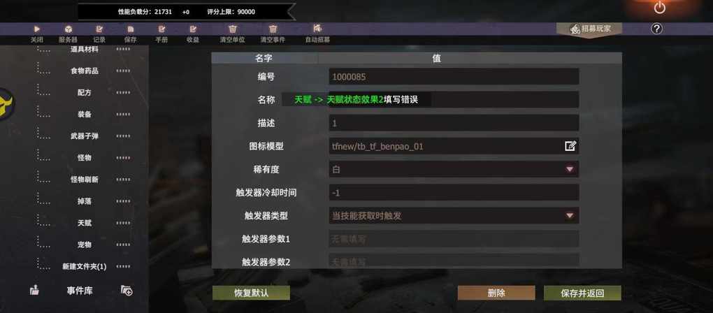Click the 自动招募 icon
Image resolution: width=713 pixels, height=313 pixels.
coord(317,28)
